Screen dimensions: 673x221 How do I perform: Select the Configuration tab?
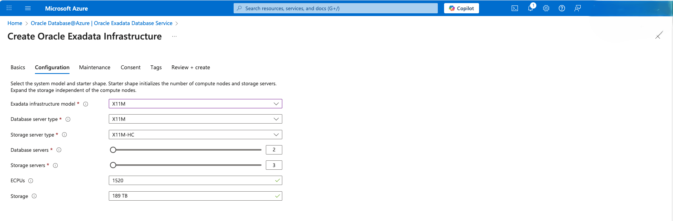[52, 67]
